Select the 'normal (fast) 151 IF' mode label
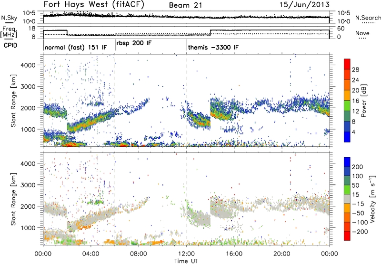Viewport: 381px width, 264px height. point(76,47)
